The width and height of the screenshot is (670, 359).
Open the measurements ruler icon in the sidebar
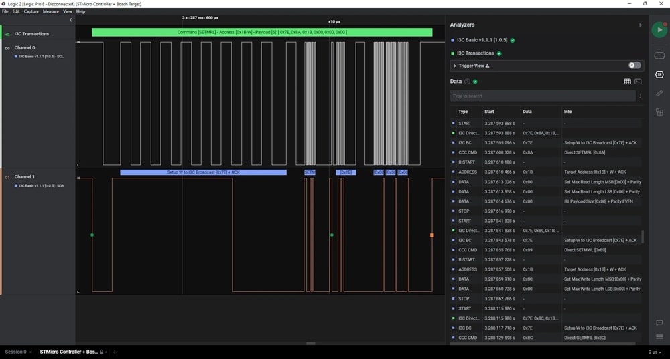click(x=659, y=93)
